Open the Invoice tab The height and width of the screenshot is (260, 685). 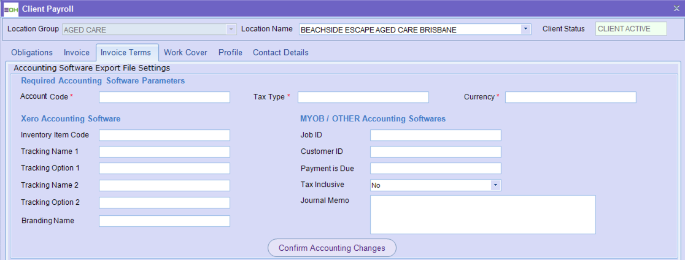[77, 53]
